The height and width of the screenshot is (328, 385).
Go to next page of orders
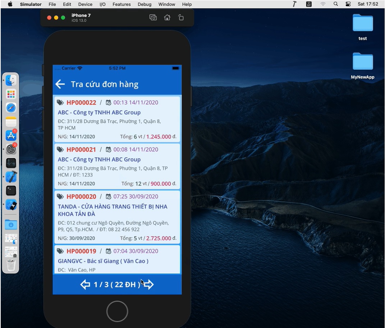pos(148,285)
